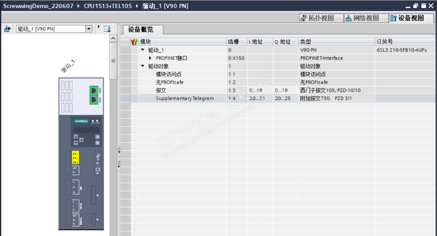
Task: Select the 报文 module row
Action: [278, 91]
